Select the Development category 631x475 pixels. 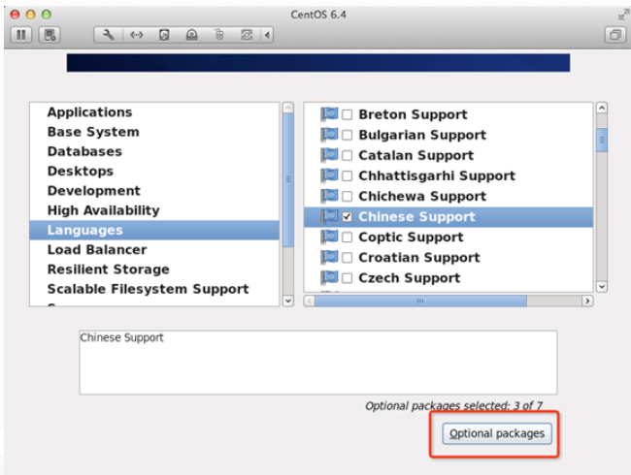click(x=93, y=191)
